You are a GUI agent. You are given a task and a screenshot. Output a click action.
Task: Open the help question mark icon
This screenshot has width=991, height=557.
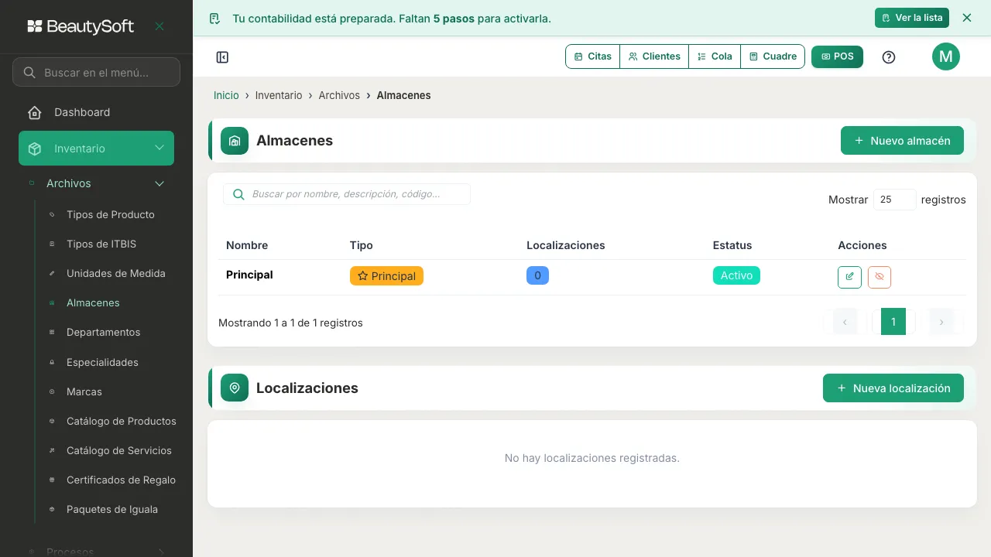click(889, 57)
